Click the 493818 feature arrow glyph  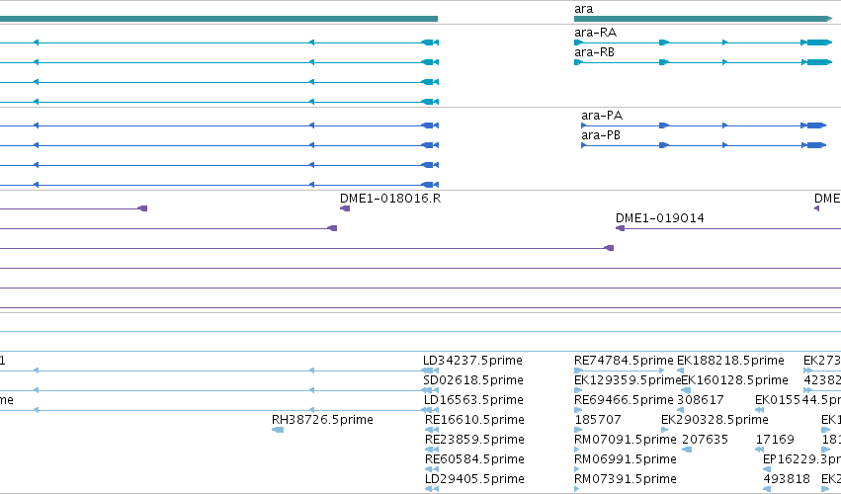[767, 489]
